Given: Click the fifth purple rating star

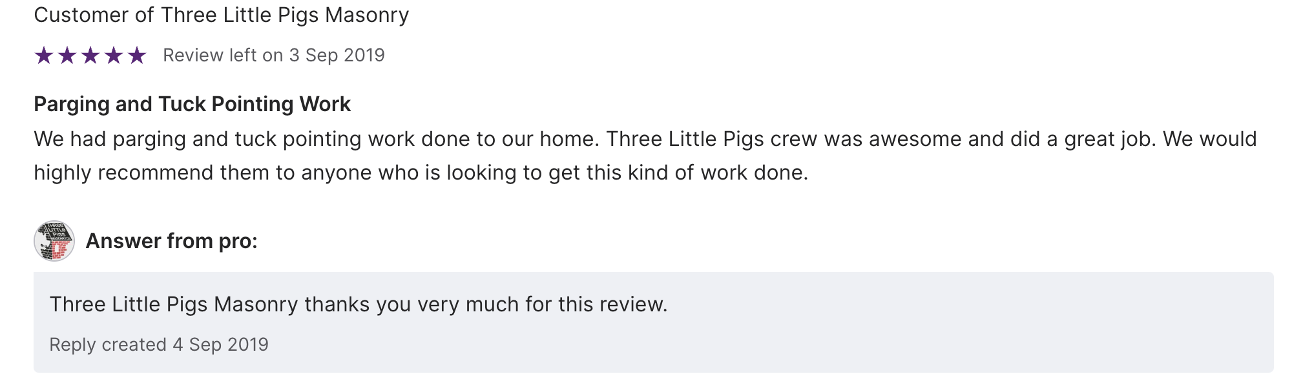Looking at the screenshot, I should [x=137, y=56].
